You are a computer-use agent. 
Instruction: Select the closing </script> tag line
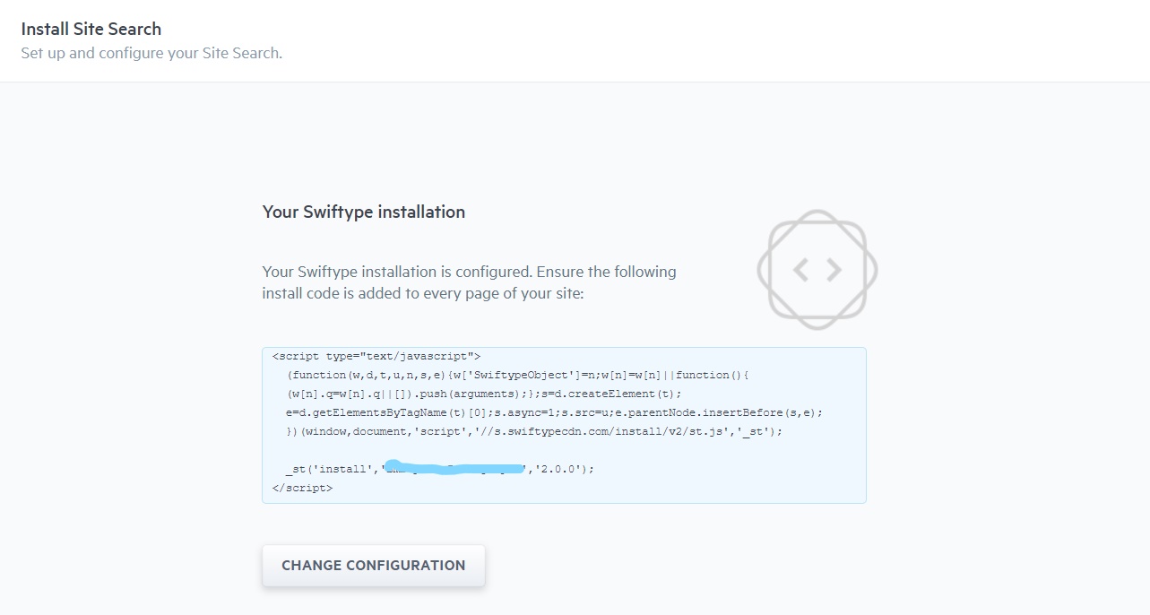tap(302, 488)
